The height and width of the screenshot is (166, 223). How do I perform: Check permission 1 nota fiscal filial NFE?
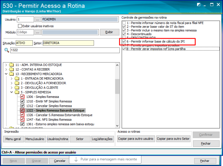coord(124,23)
